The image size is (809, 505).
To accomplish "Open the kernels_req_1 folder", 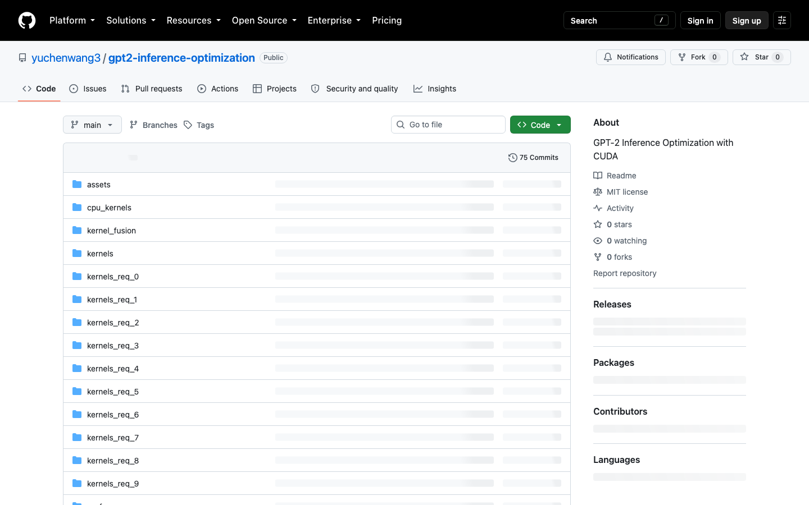I will pos(112,300).
